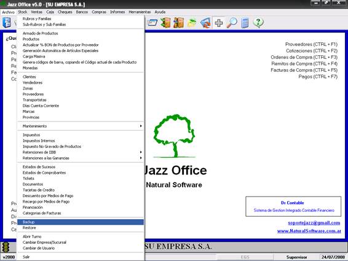The width and height of the screenshot is (348, 261).
Task: Choose Categorias de Facturas
Action: coord(81,213)
